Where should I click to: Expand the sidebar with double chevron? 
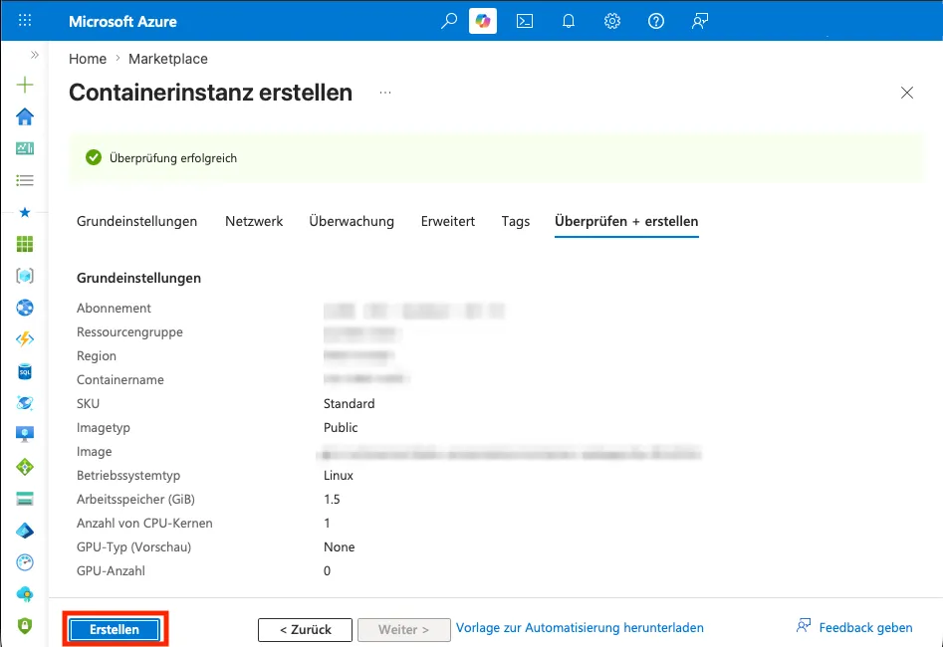coord(35,55)
